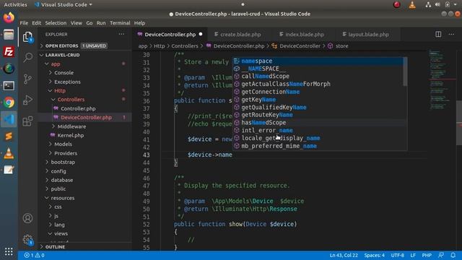
Task: Open the Terminal menu
Action: (x=120, y=22)
